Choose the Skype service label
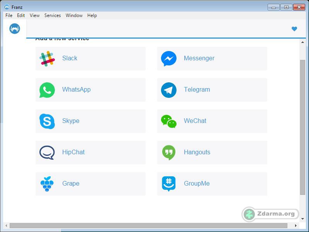Viewport: 309px width, 232px height. (x=71, y=121)
